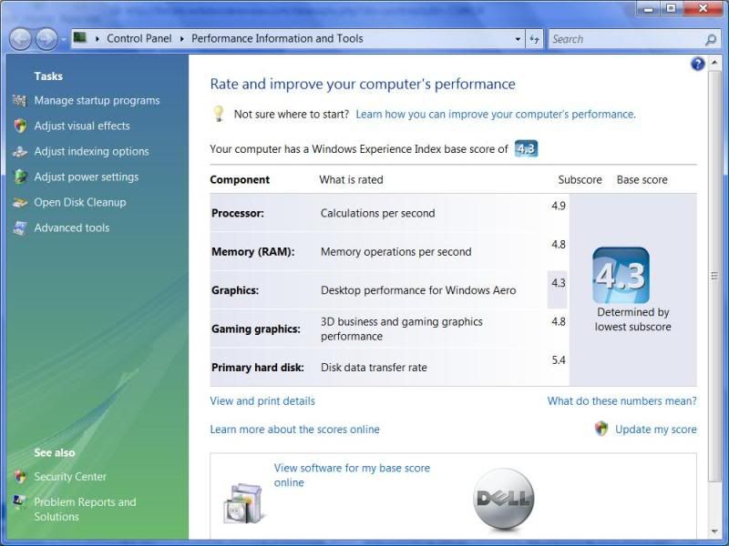Click the Memory (RAM) subscore 4.8
Image resolution: width=729 pixels, height=546 pixels.
click(559, 244)
